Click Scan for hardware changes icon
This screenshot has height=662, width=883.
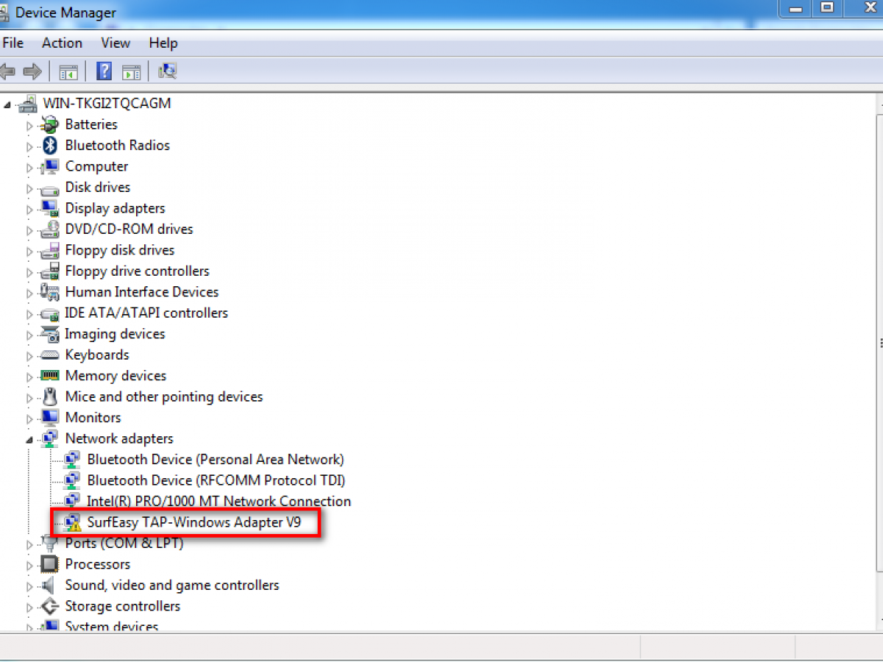(167, 71)
